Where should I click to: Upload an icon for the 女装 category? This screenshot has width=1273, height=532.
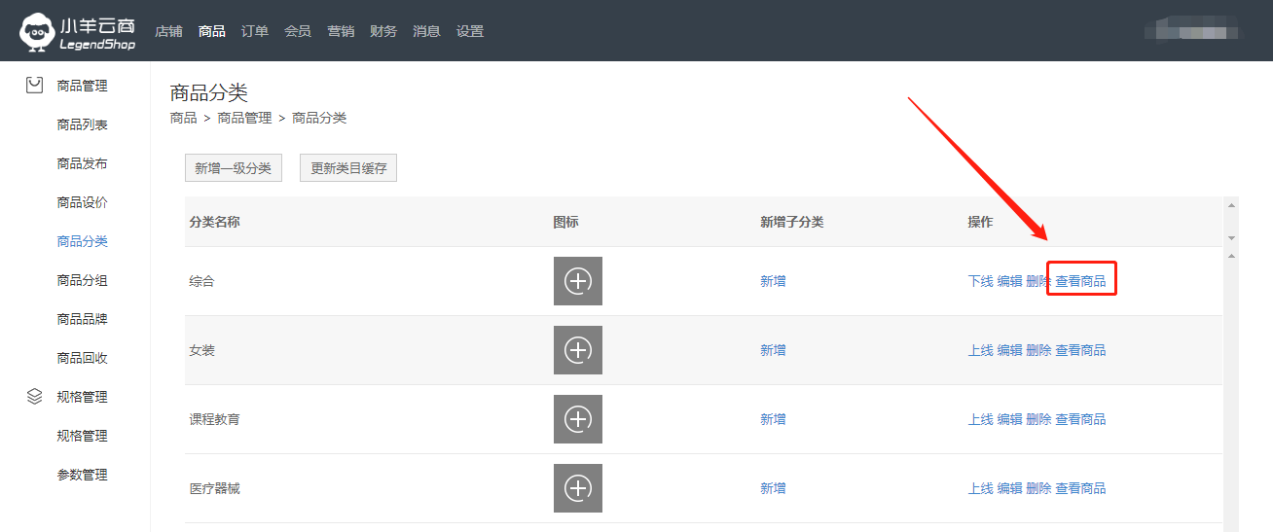click(578, 350)
